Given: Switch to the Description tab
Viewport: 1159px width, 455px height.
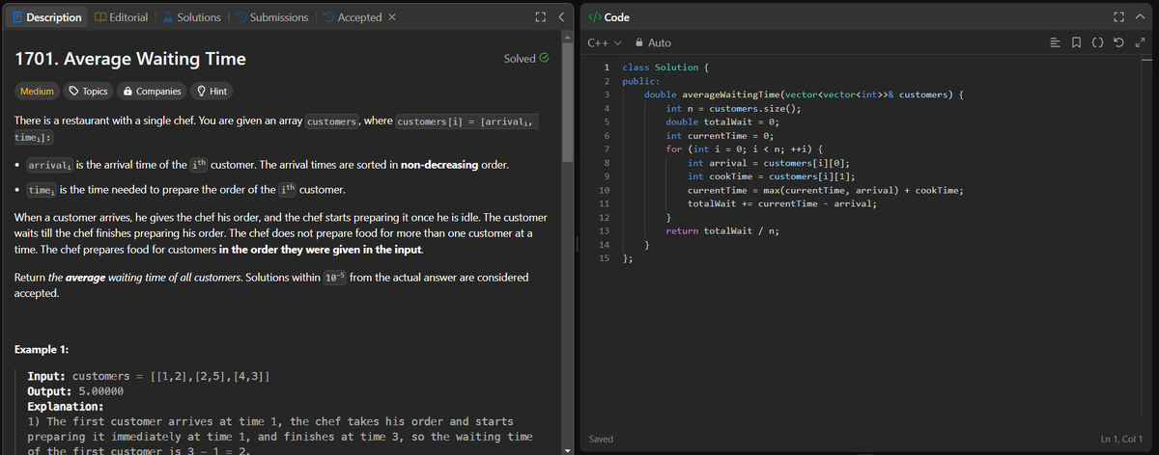Looking at the screenshot, I should [x=45, y=17].
